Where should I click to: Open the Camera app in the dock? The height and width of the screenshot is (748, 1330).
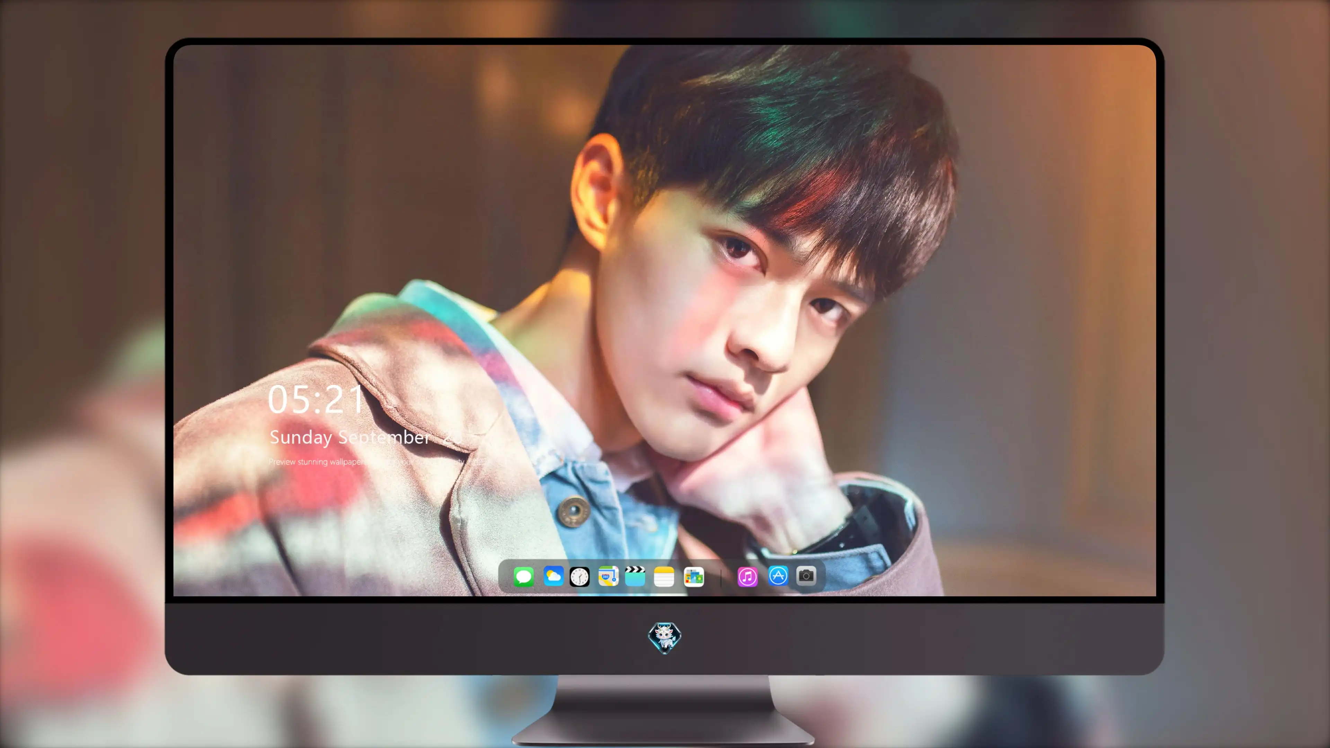point(806,576)
